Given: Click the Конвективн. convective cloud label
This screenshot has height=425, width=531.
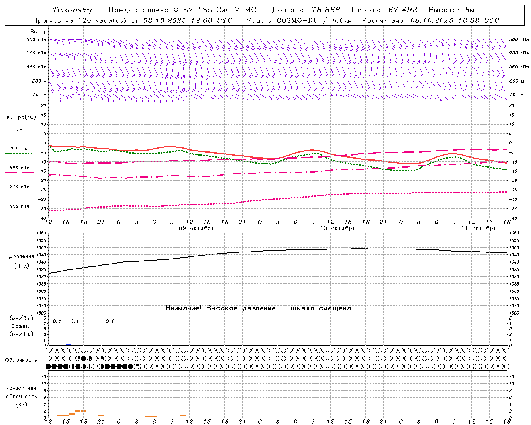Looking at the screenshot, I should [21, 388].
